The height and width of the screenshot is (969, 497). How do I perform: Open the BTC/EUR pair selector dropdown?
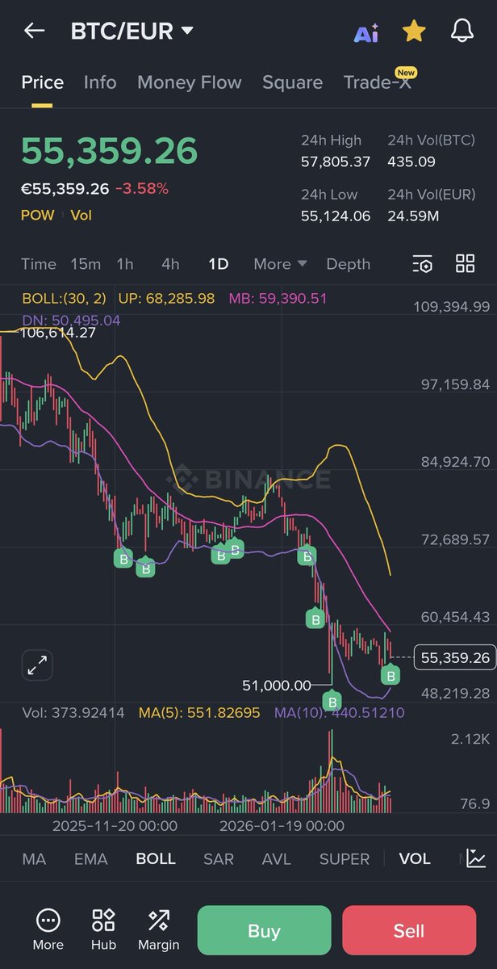click(x=132, y=31)
